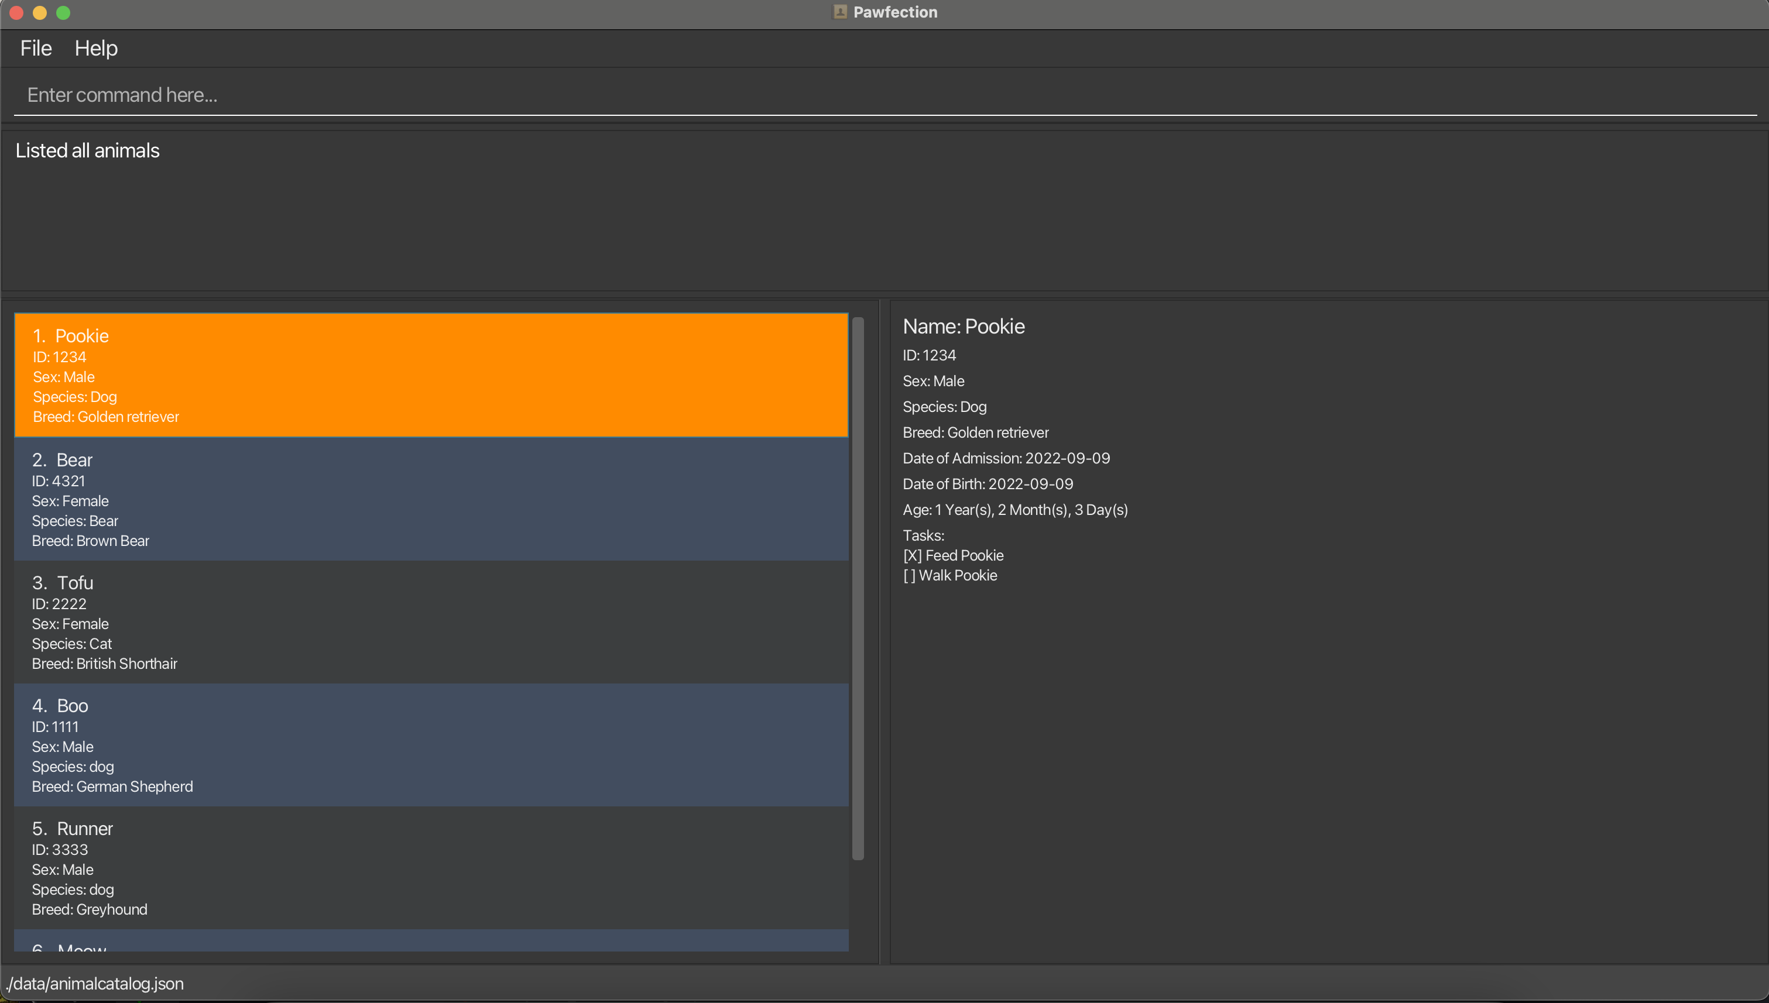
Task: Click the Pawfection title bar icon
Action: point(839,12)
